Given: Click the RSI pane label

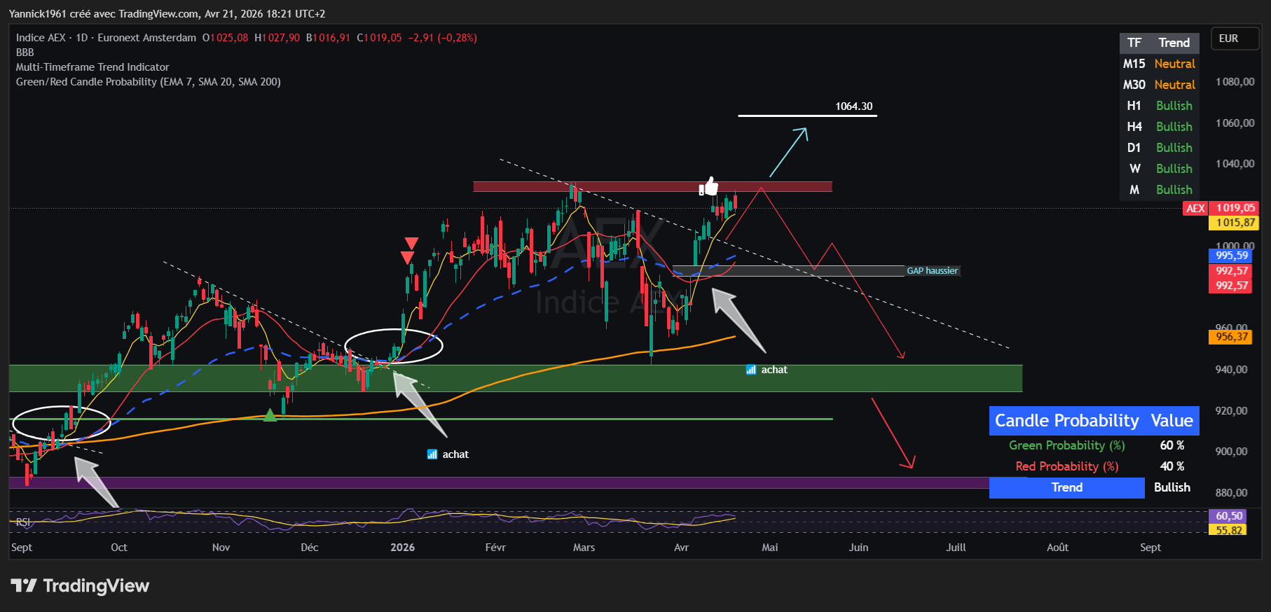Looking at the screenshot, I should tap(23, 522).
